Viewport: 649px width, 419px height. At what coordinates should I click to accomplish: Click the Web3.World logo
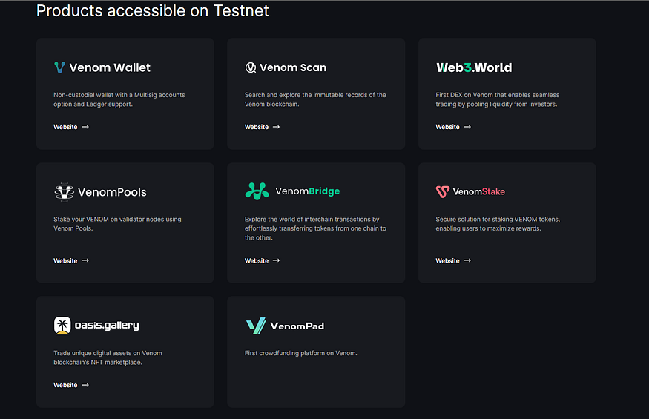point(474,67)
